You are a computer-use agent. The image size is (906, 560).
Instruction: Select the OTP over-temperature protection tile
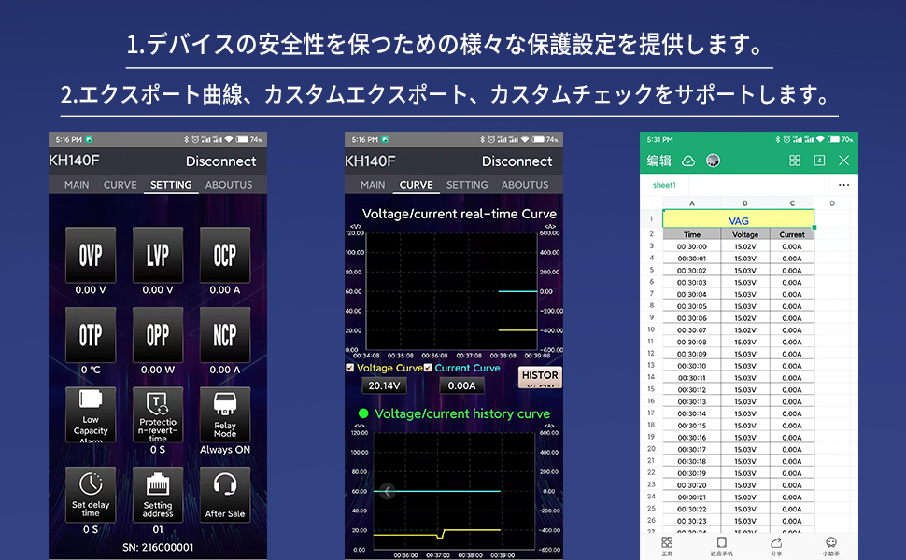pos(91,334)
